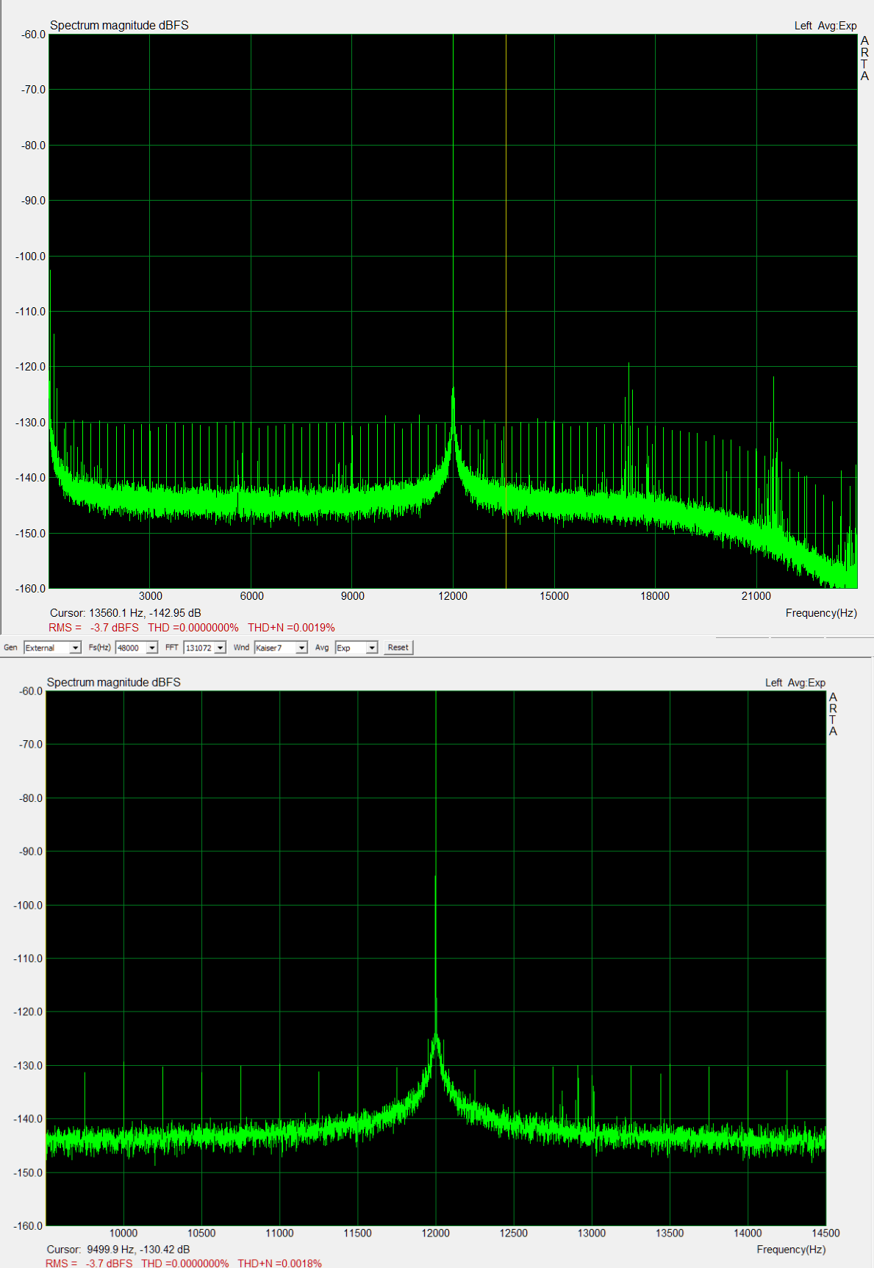Click the bottom 'Spectrum magnitude dBFS' title
874x1268 pixels.
click(x=114, y=683)
